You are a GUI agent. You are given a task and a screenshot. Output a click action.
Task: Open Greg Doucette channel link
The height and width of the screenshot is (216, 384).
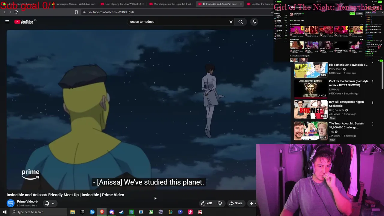pos(337,110)
